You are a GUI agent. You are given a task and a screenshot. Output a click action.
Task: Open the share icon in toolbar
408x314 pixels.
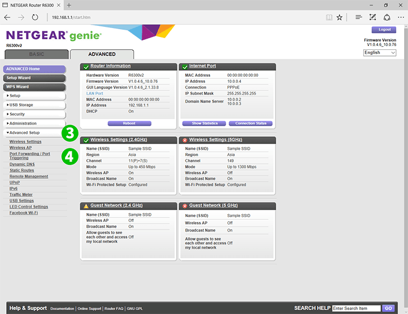coord(387,17)
